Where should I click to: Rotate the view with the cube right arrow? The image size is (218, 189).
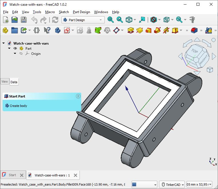pos(214,56)
